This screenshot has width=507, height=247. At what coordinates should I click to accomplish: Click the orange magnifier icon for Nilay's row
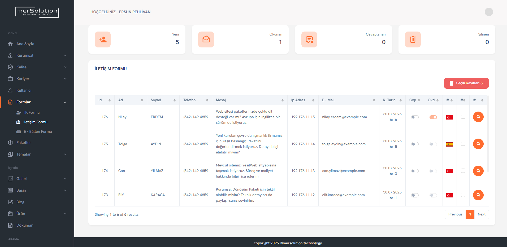click(x=478, y=117)
